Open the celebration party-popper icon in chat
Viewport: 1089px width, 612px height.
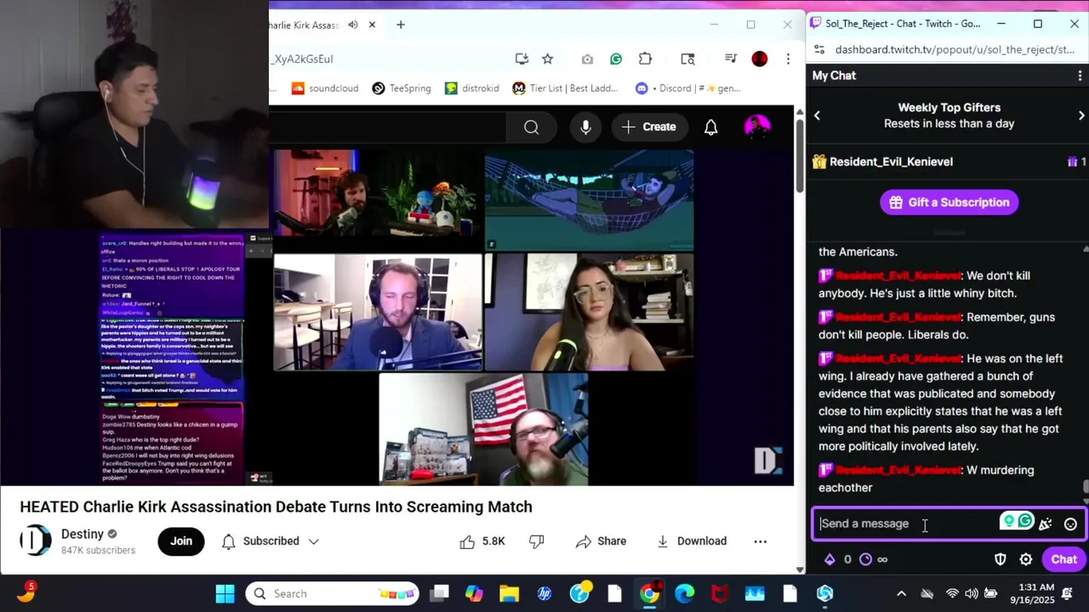click(1046, 524)
